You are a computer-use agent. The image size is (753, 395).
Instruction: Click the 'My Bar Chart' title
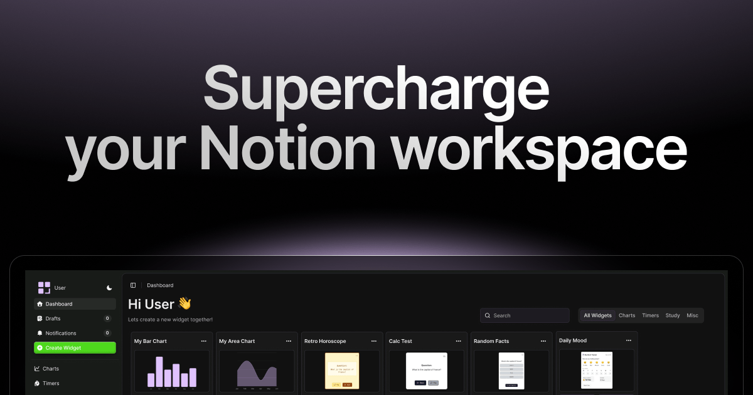click(151, 341)
